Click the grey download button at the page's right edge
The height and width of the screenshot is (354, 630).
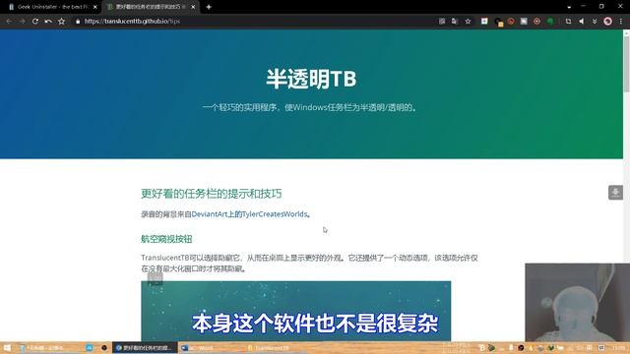(615, 193)
